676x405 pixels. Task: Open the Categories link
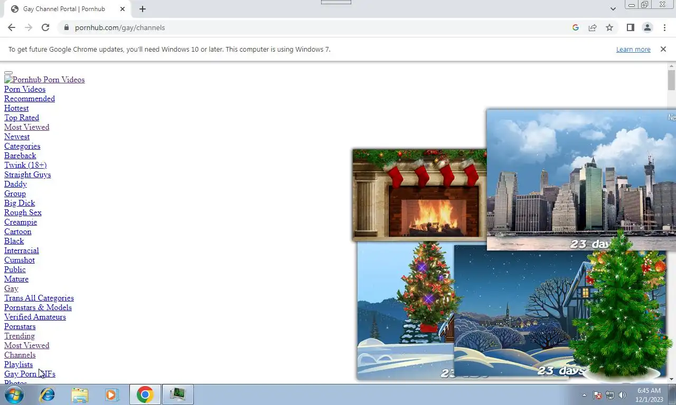click(22, 146)
